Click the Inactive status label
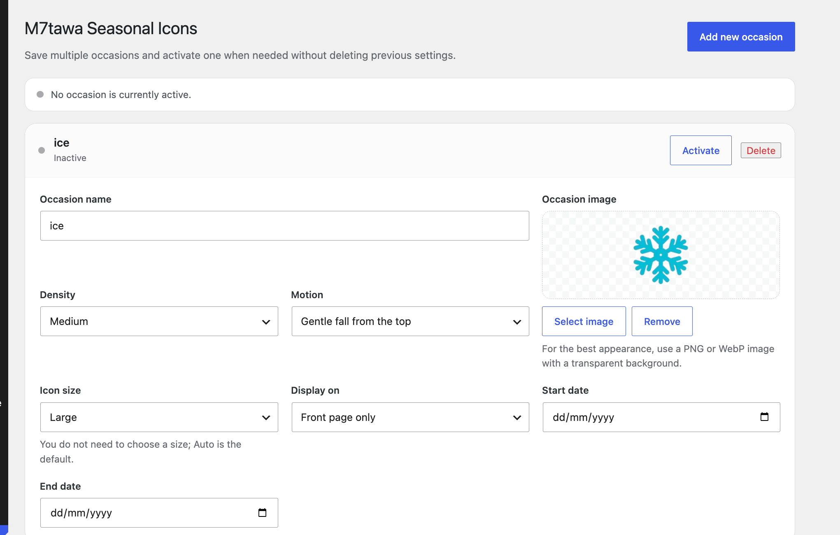Viewport: 840px width, 535px height. coord(70,158)
